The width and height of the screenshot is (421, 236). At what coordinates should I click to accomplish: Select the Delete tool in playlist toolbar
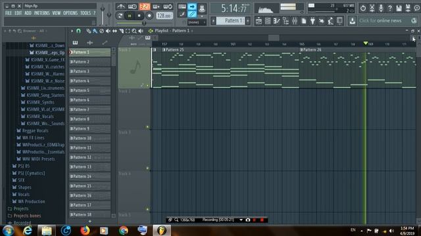101,31
